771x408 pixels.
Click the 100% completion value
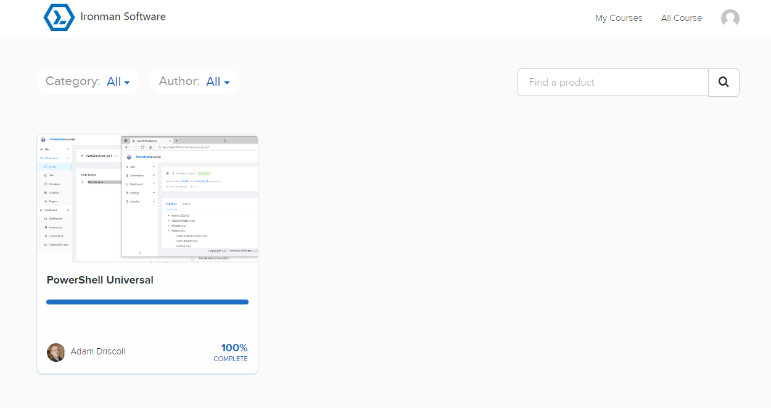(234, 348)
